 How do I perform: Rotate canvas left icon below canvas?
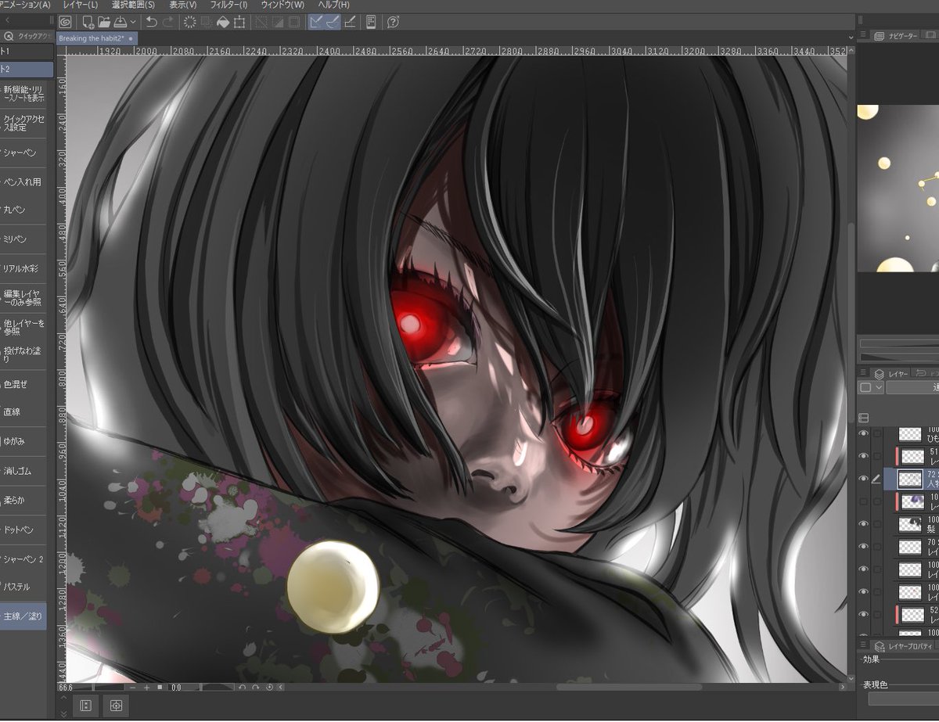pos(242,688)
